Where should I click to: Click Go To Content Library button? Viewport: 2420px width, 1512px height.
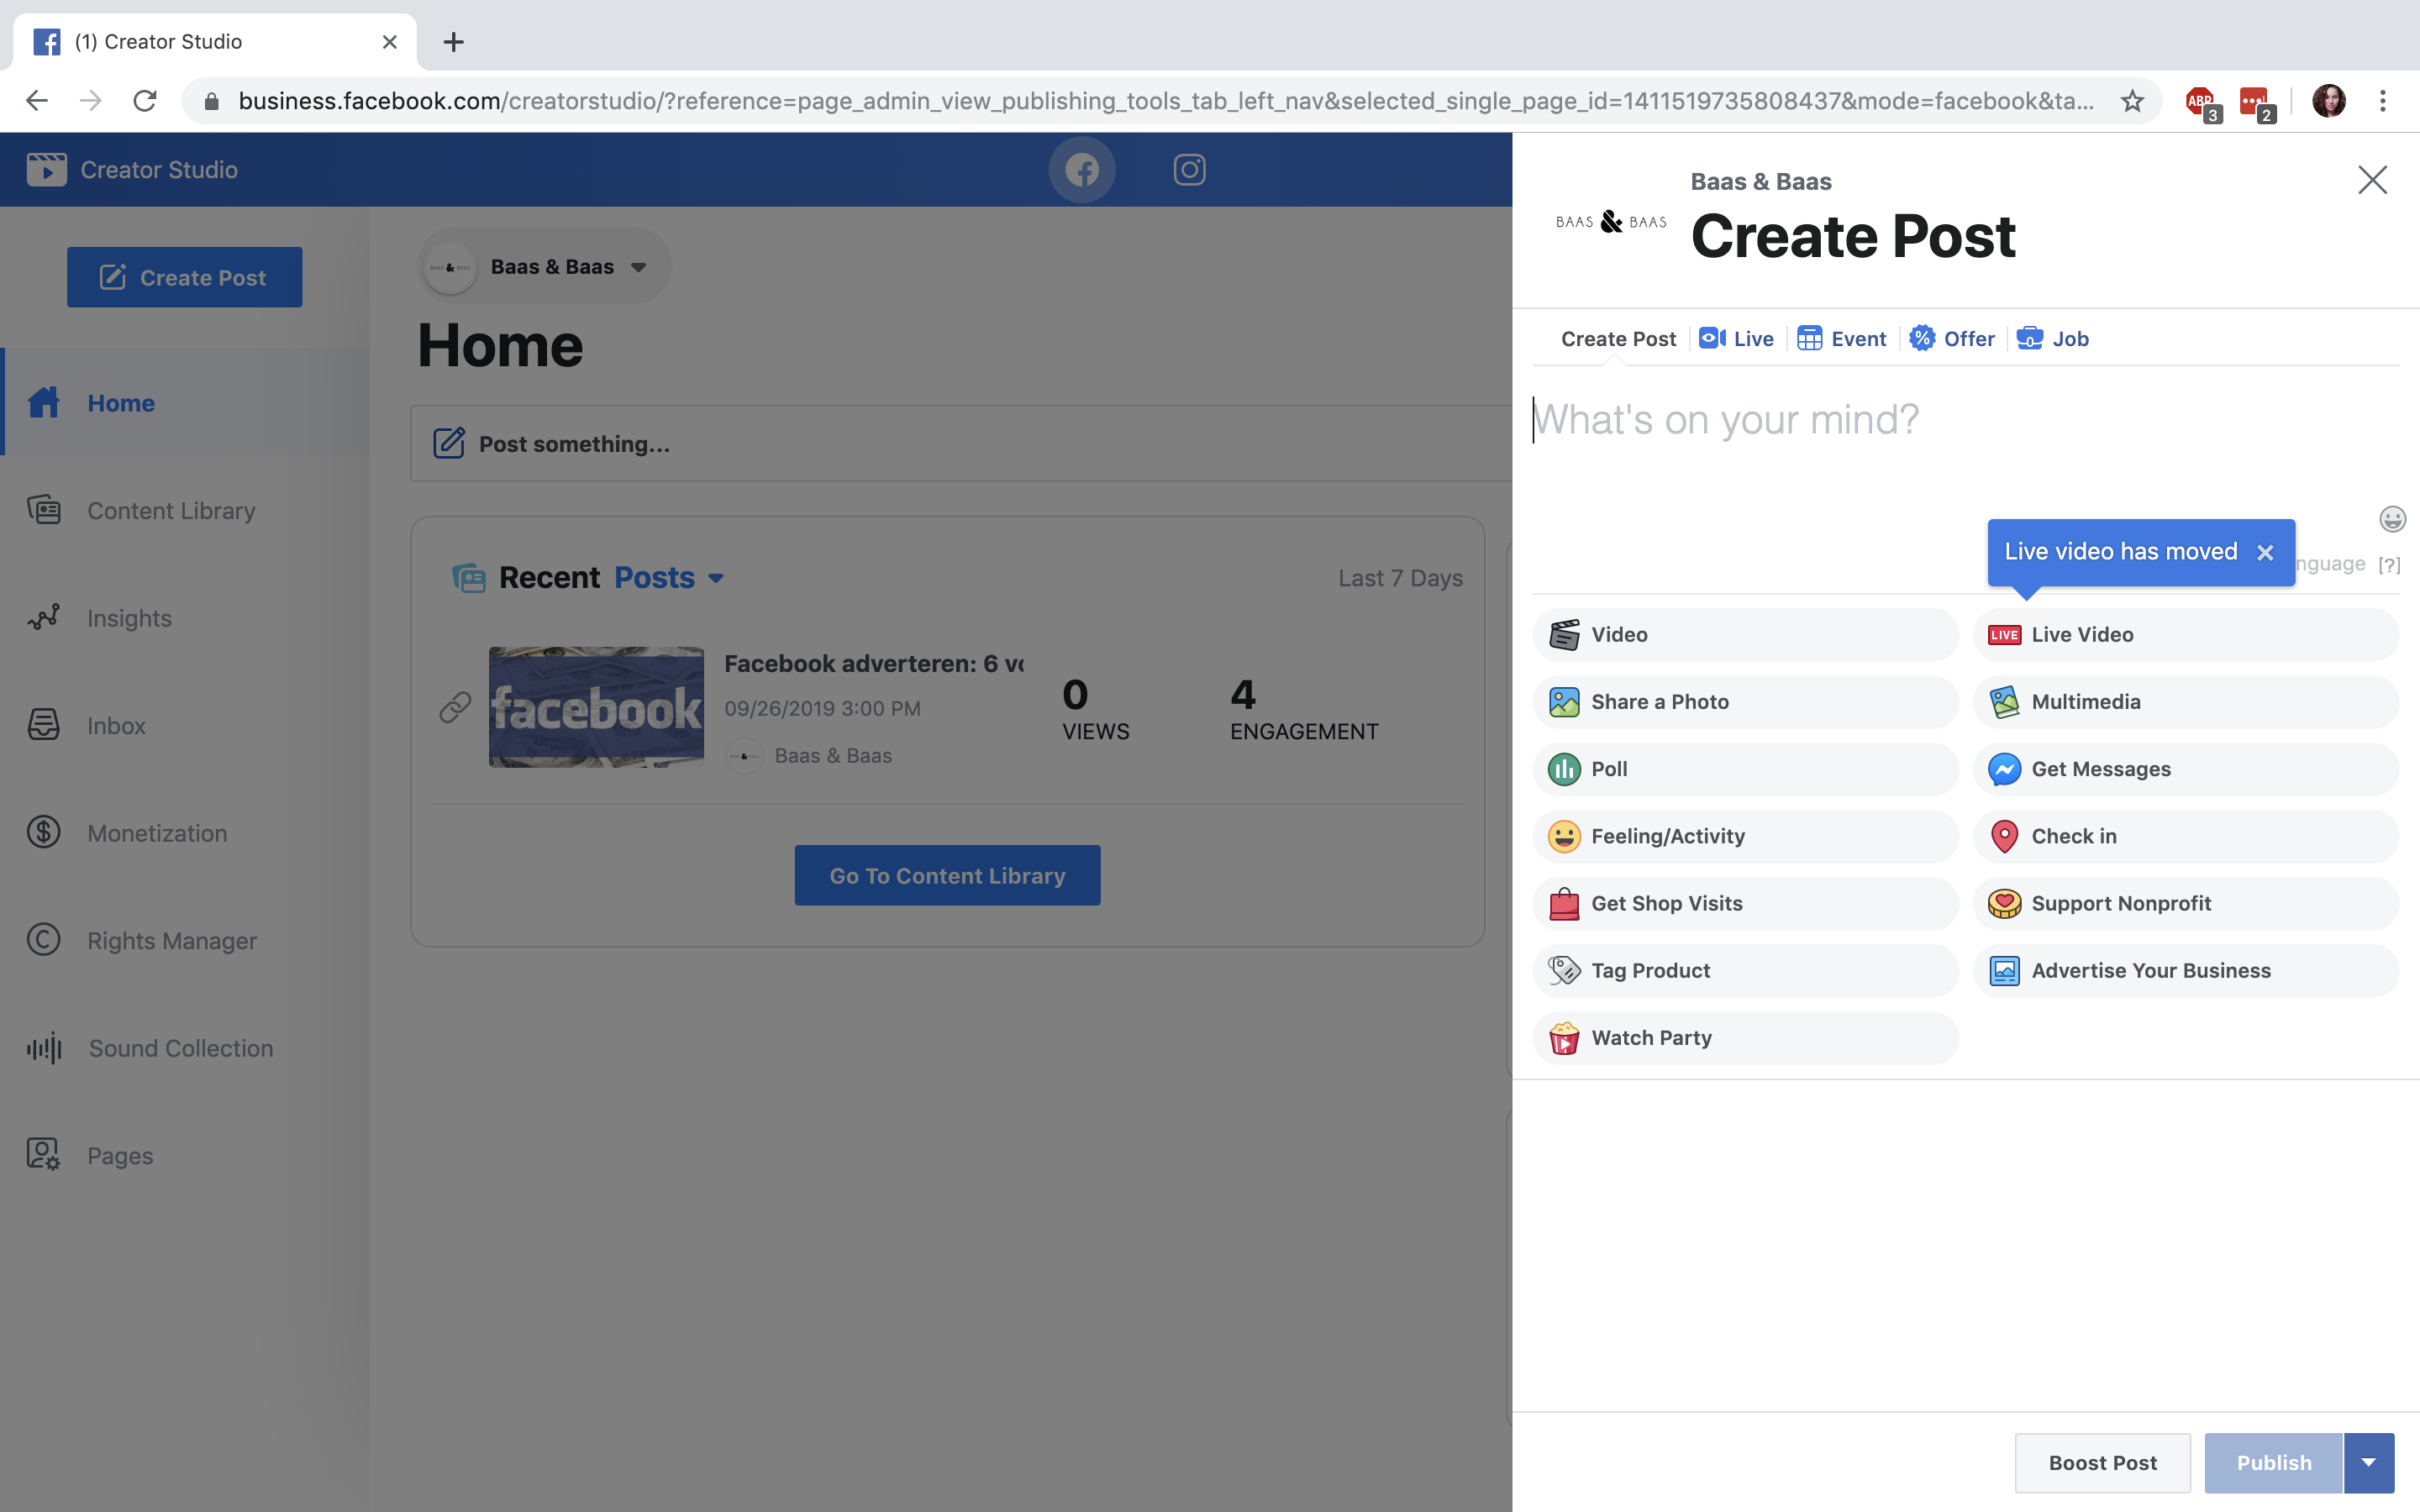point(946,874)
